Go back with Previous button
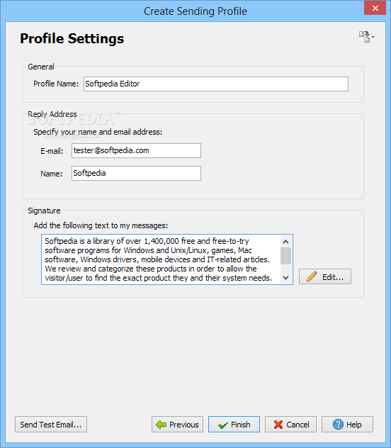391x448 pixels. [x=177, y=425]
